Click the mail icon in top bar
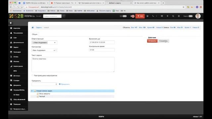This screenshot has width=212, height=119. pos(121,16)
